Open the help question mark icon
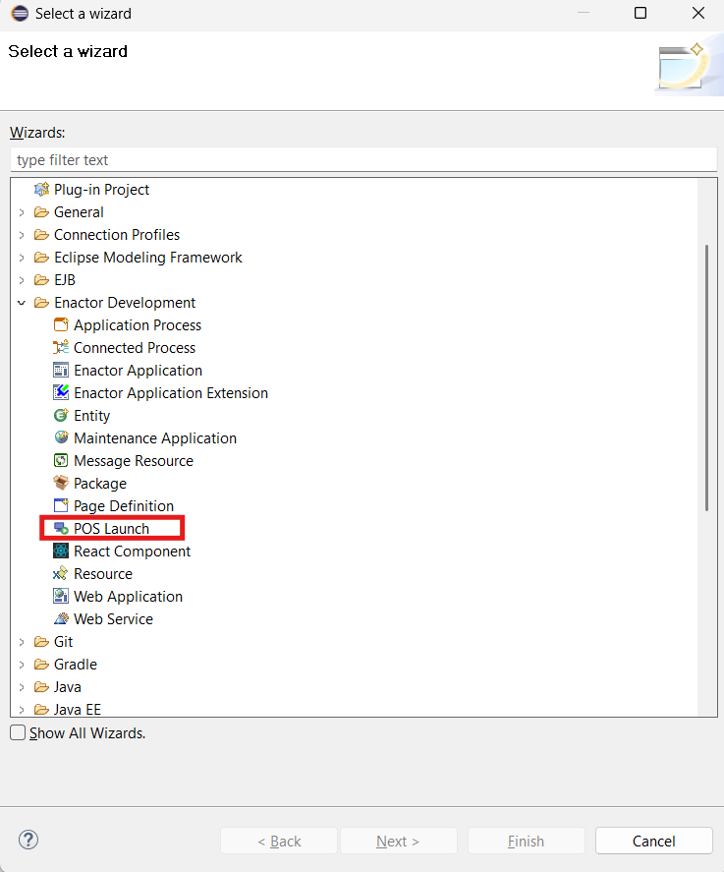Image resolution: width=724 pixels, height=872 pixels. coord(28,840)
